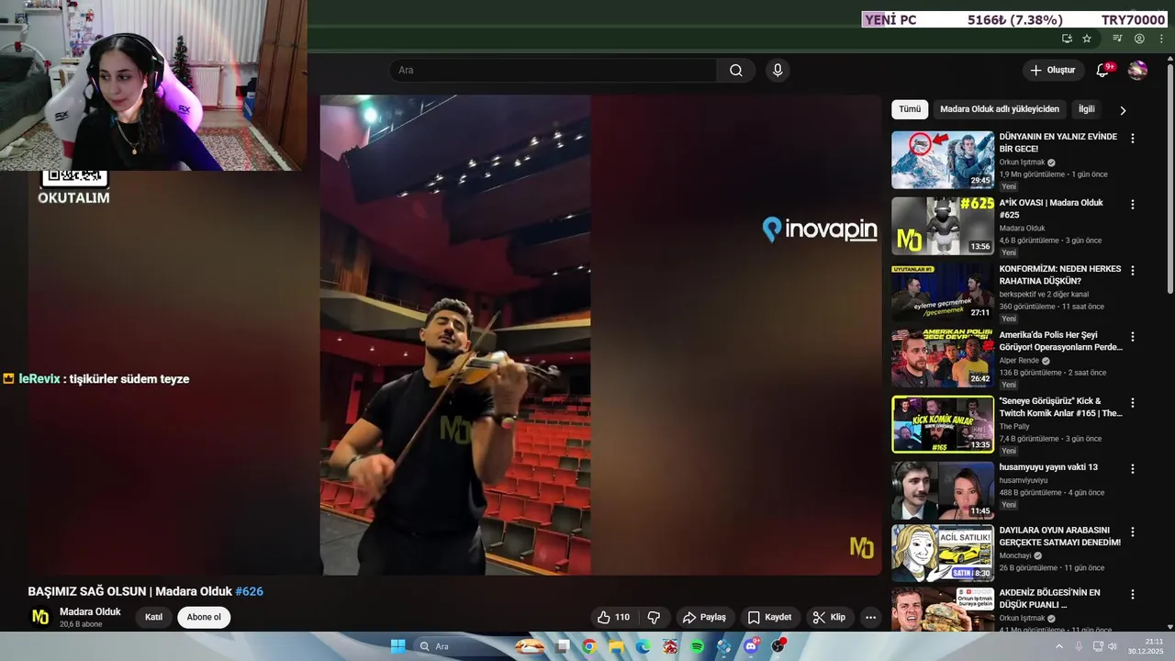
Task: Click the 20,6 B abone subscriber count
Action: click(x=81, y=624)
